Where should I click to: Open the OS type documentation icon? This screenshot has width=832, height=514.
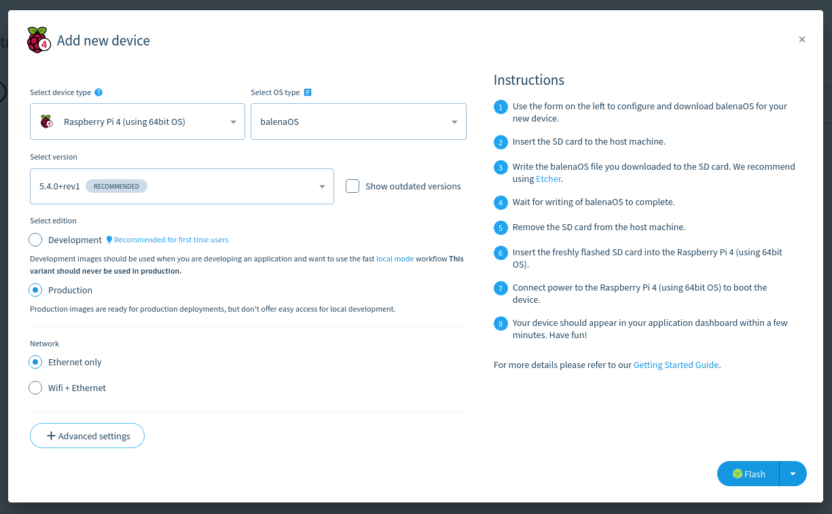point(308,92)
